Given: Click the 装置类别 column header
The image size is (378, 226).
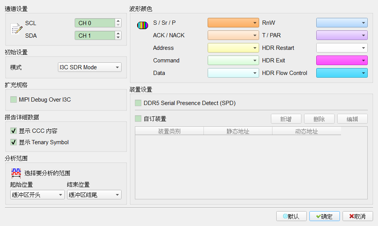Looking at the screenshot, I should pos(169,131).
